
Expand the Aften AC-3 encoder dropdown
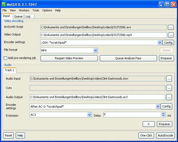point(158,107)
